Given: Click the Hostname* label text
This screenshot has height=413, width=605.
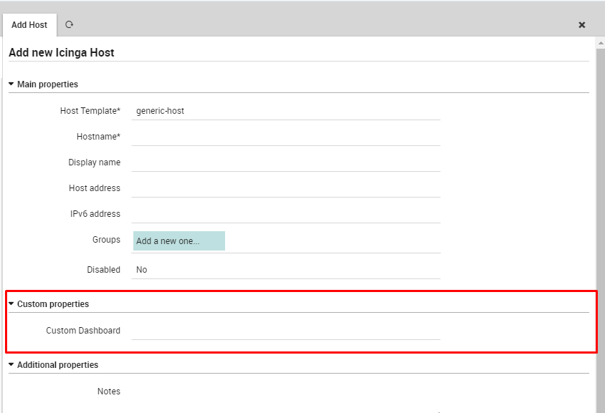Looking at the screenshot, I should click(x=98, y=137).
